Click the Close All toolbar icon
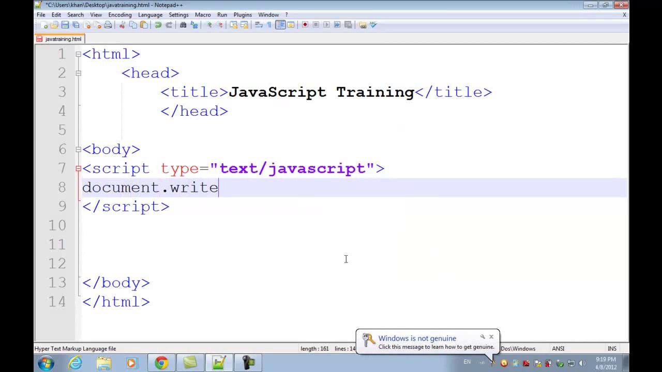The height and width of the screenshot is (372, 662). tap(97, 25)
